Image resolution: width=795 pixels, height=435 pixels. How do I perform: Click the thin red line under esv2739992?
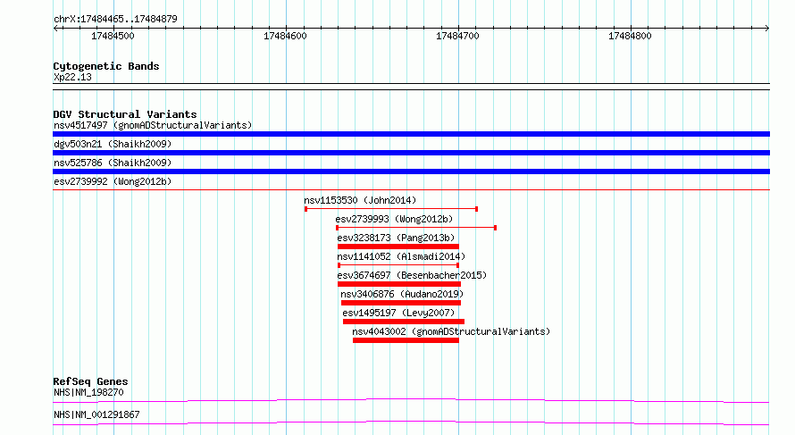click(x=411, y=189)
